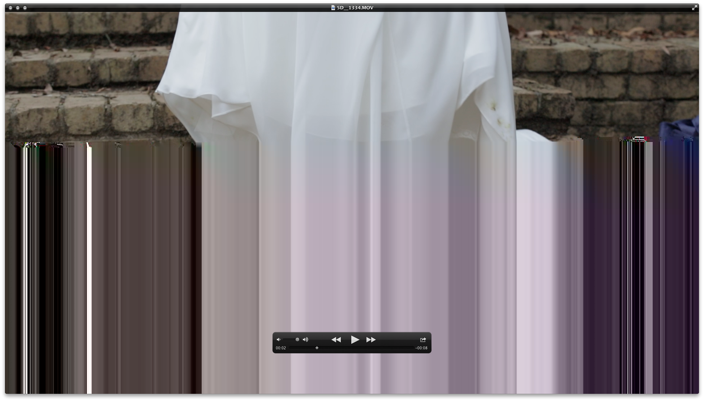Set full volume using the loud speaker icon

click(306, 340)
